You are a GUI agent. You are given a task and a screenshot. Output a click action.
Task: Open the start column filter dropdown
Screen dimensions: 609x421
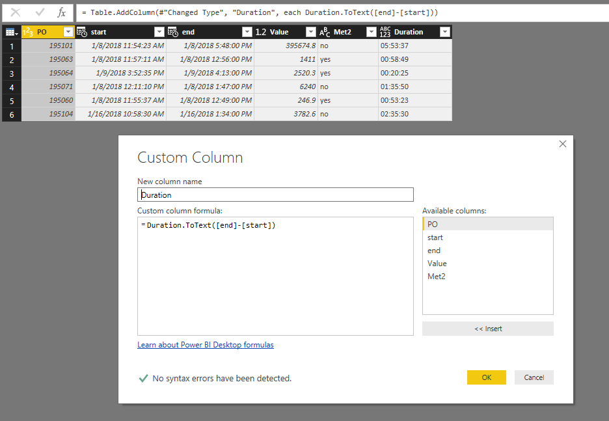[x=159, y=32]
